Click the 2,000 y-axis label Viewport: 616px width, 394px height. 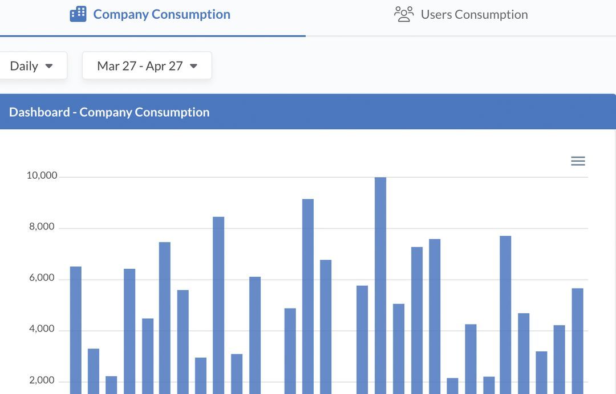(x=42, y=380)
